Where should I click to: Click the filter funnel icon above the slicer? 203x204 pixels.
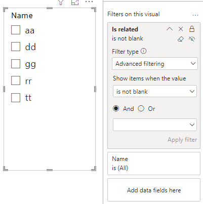pyautogui.click(x=61, y=2)
